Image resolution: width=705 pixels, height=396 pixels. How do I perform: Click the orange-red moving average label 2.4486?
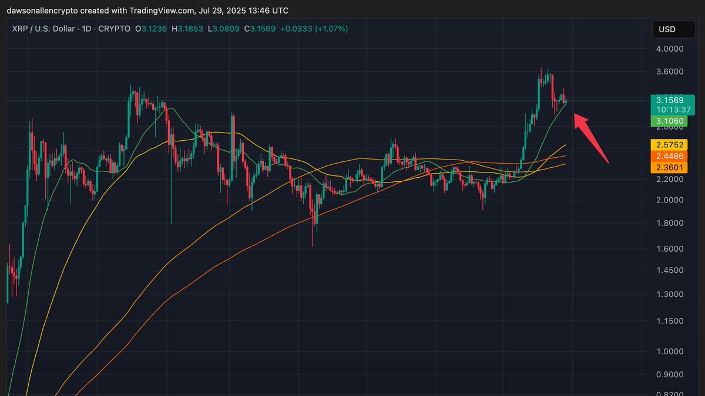point(670,156)
